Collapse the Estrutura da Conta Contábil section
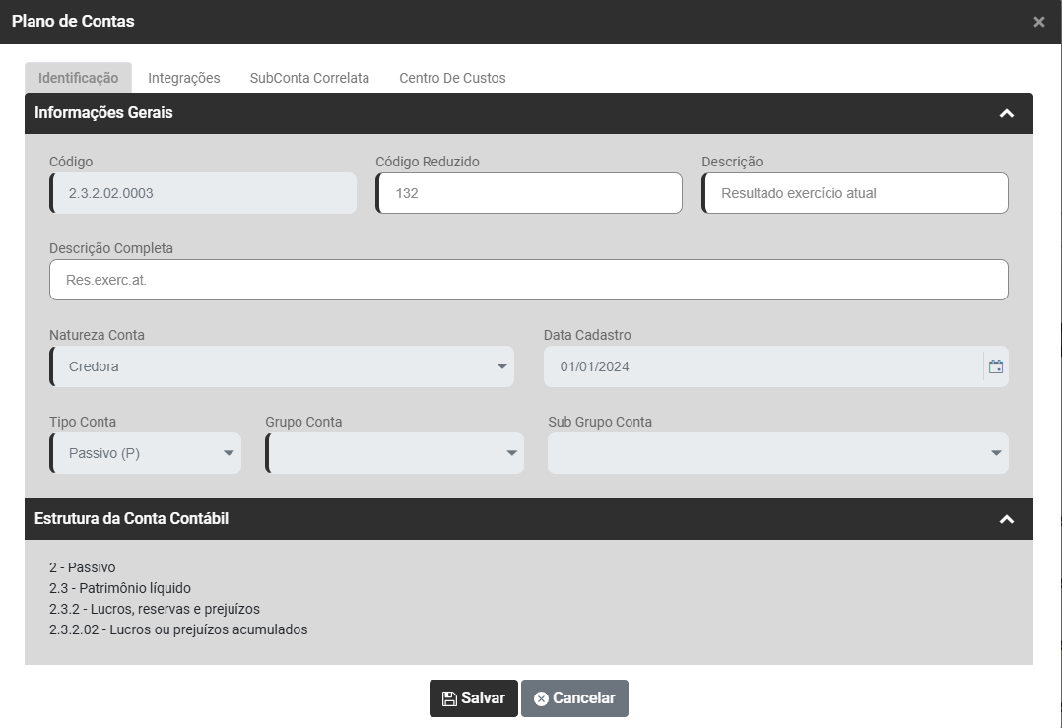 click(x=1007, y=519)
